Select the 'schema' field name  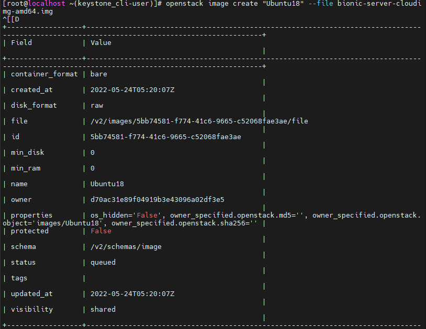pos(24,247)
